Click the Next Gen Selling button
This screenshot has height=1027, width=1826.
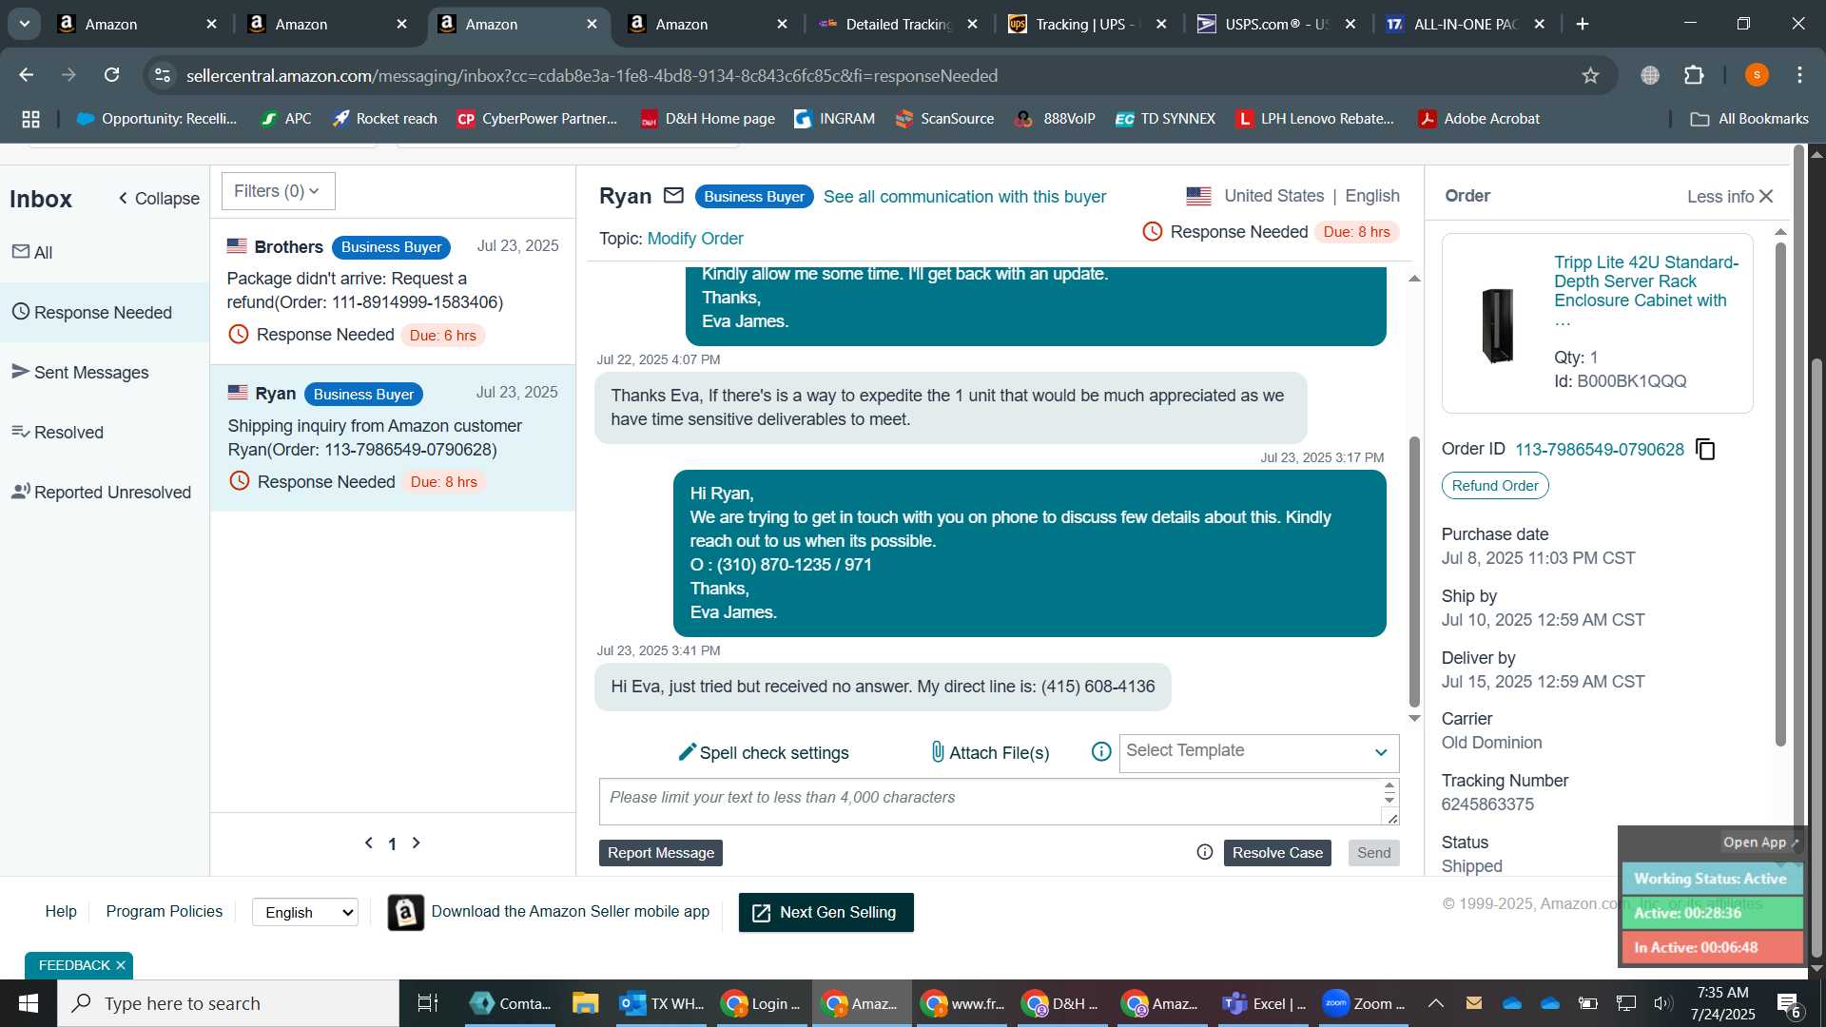826,913
